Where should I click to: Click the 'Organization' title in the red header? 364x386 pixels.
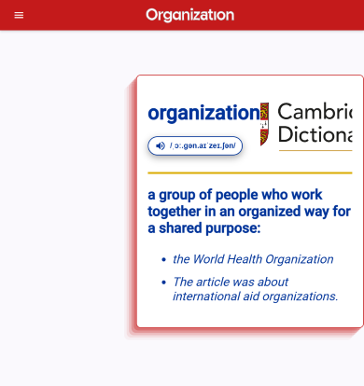pyautogui.click(x=190, y=15)
